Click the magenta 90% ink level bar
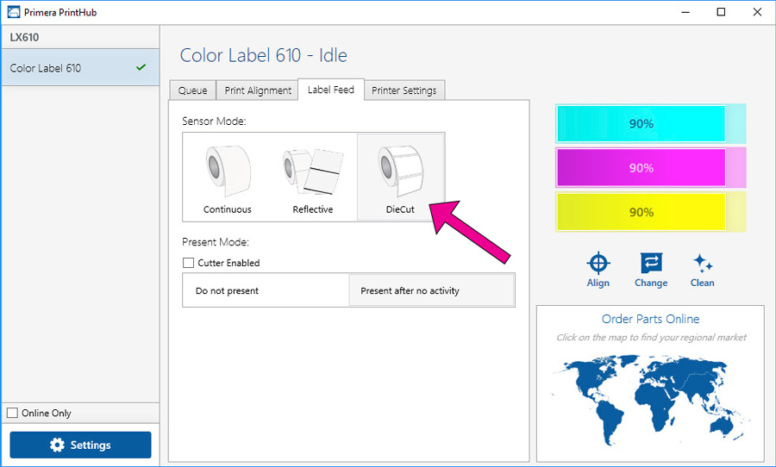776x467 pixels. click(x=651, y=168)
